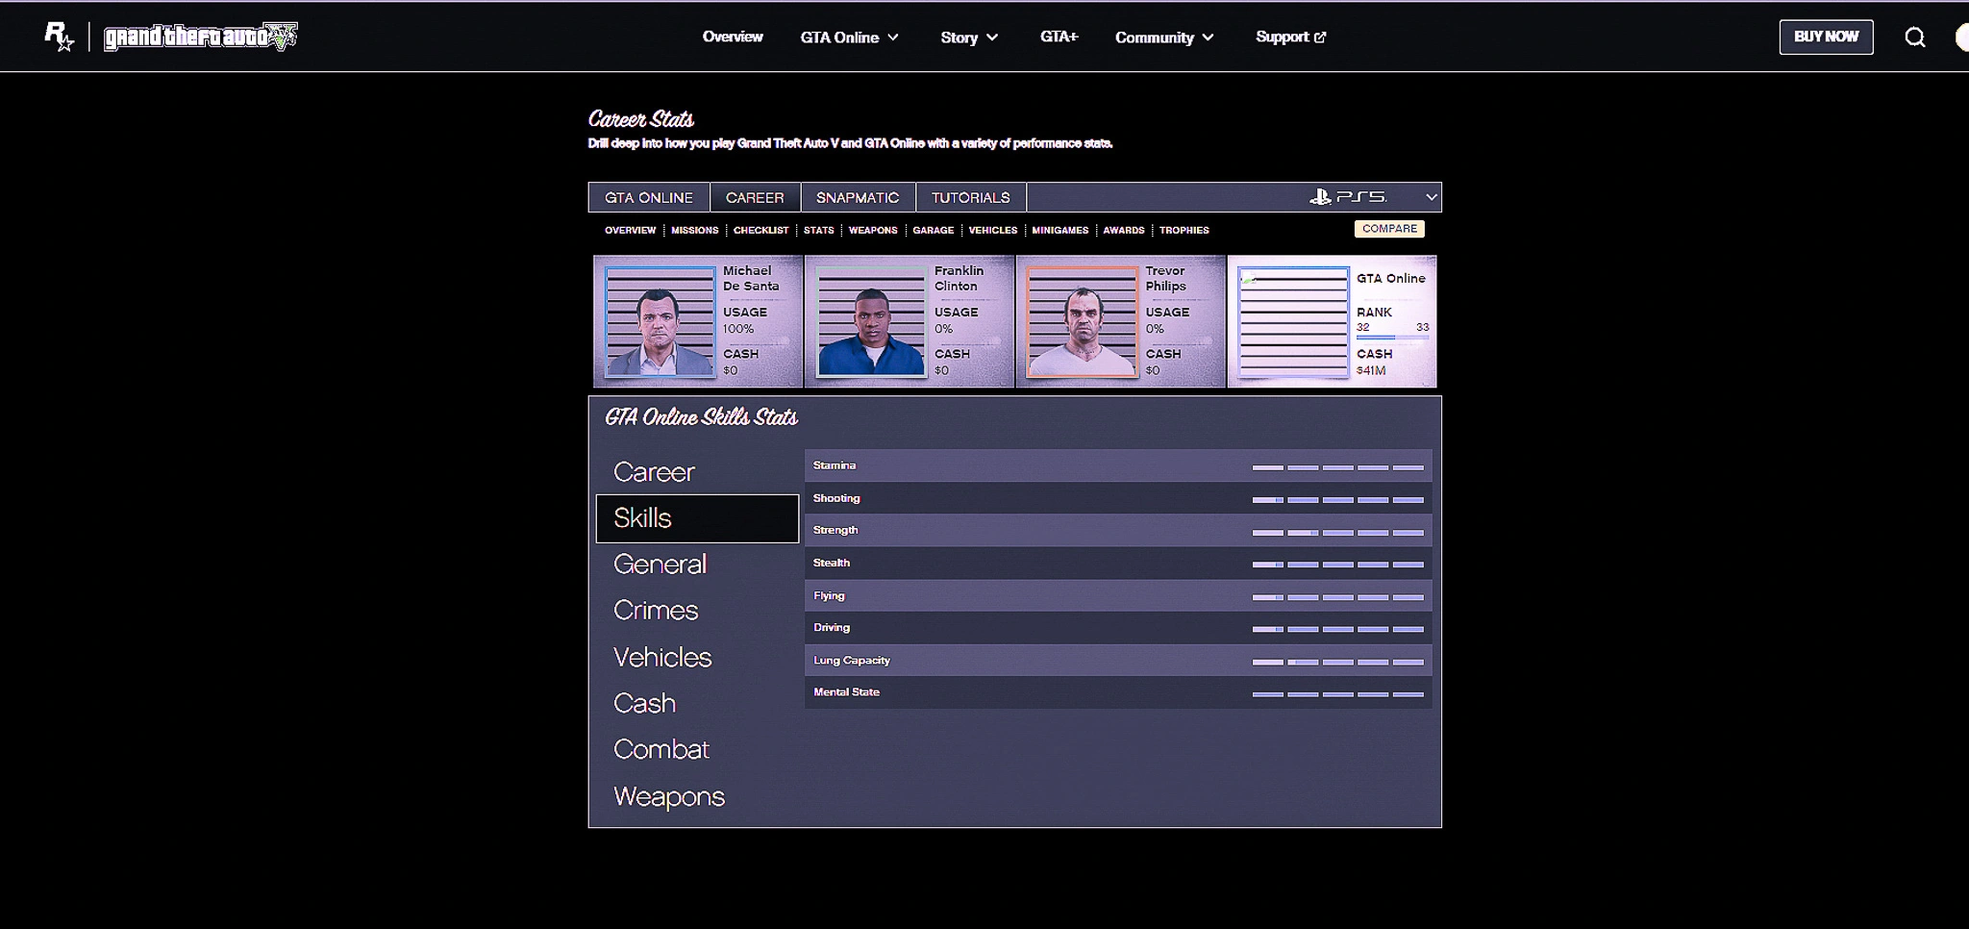Click the Stamina skill bar
Screen dimensions: 1969x929
[x=1337, y=466]
